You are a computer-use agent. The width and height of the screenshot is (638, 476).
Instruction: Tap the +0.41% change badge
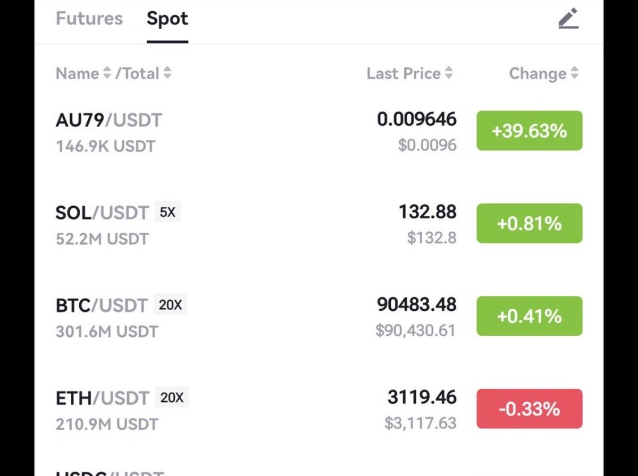point(529,317)
